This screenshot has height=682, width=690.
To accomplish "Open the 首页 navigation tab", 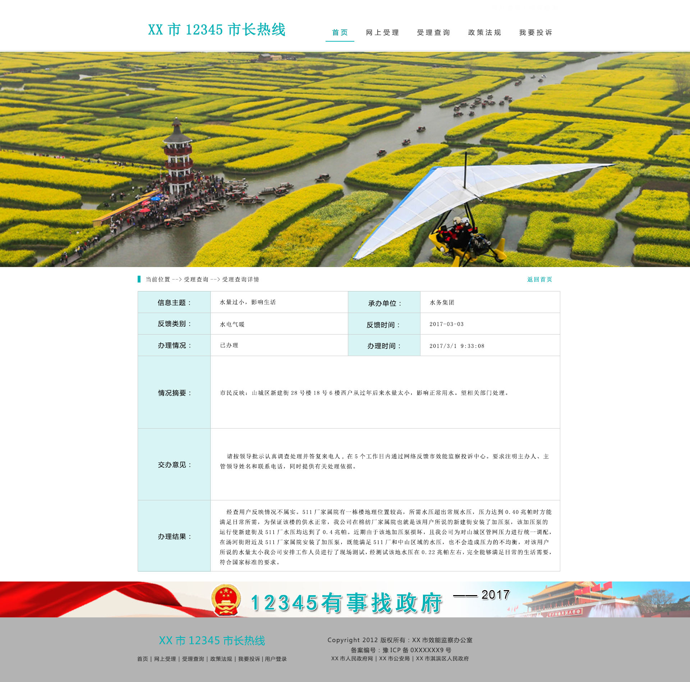I will (340, 33).
